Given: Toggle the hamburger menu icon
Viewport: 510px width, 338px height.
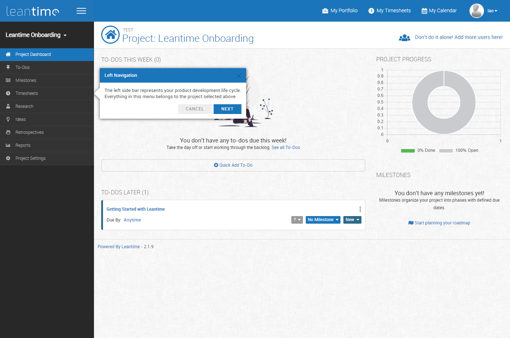Looking at the screenshot, I should coord(81,11).
